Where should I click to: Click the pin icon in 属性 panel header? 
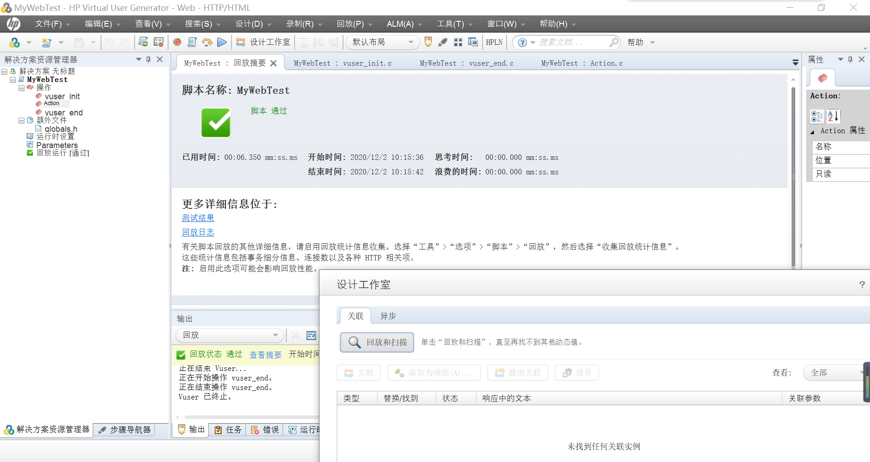pos(850,59)
